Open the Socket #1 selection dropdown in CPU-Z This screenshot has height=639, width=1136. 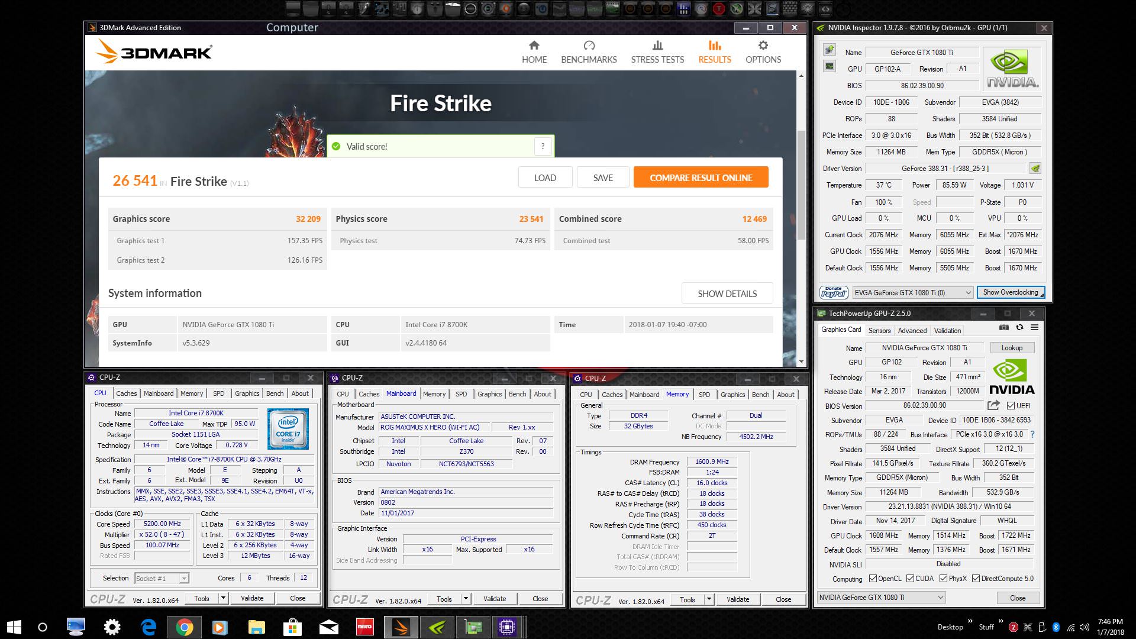(162, 578)
